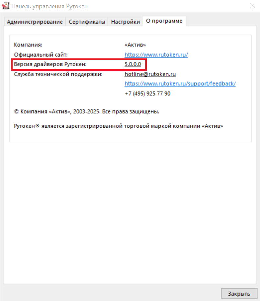Switch to the Администрирование tab
The height and width of the screenshot is (301, 260).
pyautogui.click(x=35, y=22)
